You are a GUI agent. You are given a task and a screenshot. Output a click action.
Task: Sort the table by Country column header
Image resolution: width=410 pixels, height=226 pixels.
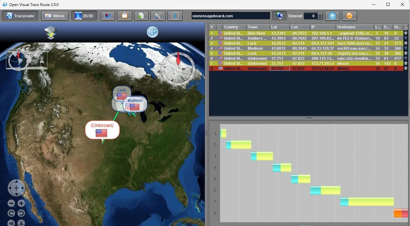pyautogui.click(x=234, y=27)
